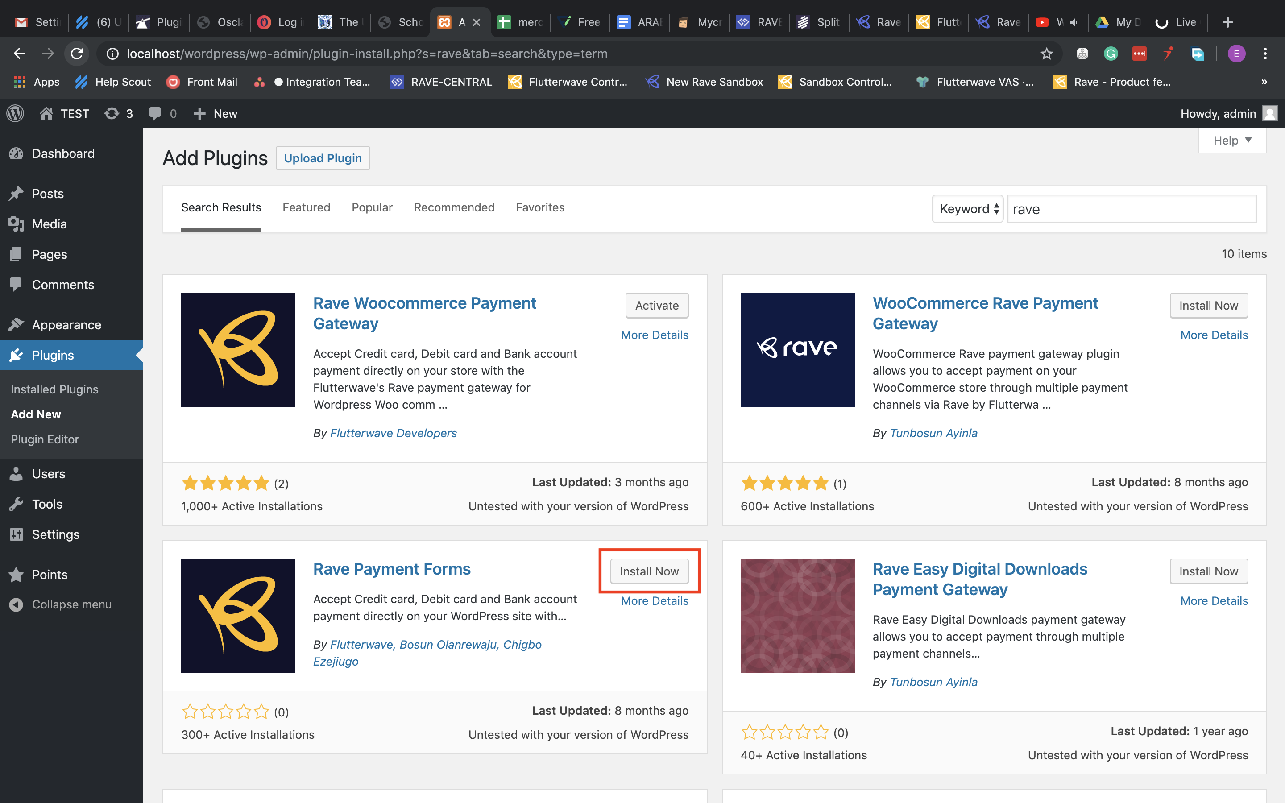Collapse the admin sidebar menu
The width and height of the screenshot is (1285, 803).
pyautogui.click(x=71, y=604)
